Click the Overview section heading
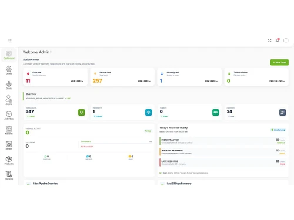This screenshot has height=220, width=294. coord(31,94)
